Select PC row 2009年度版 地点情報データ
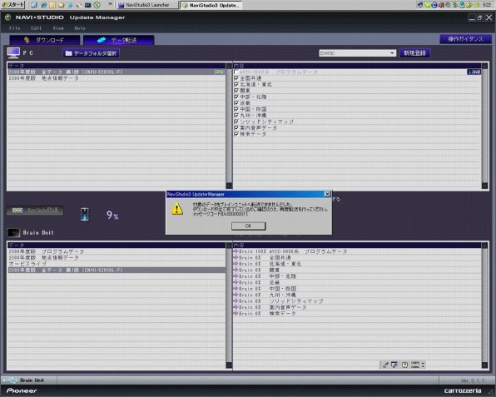496x397 pixels. click(x=117, y=78)
